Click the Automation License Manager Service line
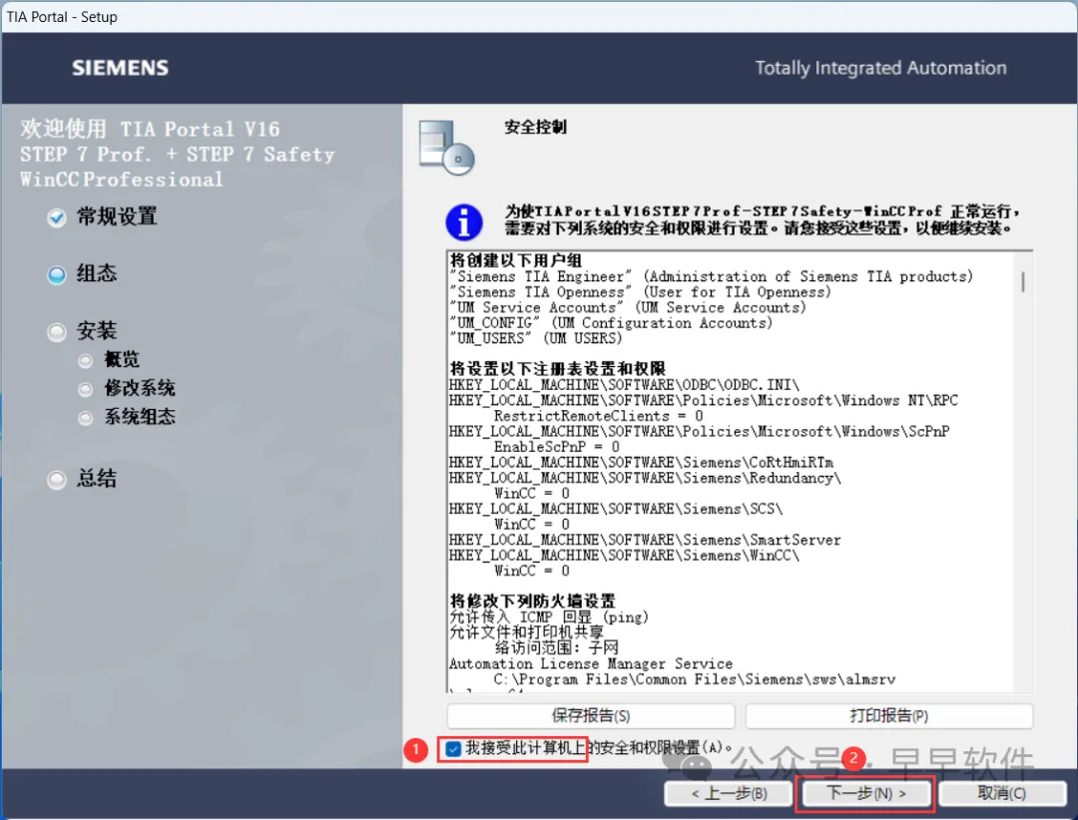The width and height of the screenshot is (1078, 820). (591, 664)
